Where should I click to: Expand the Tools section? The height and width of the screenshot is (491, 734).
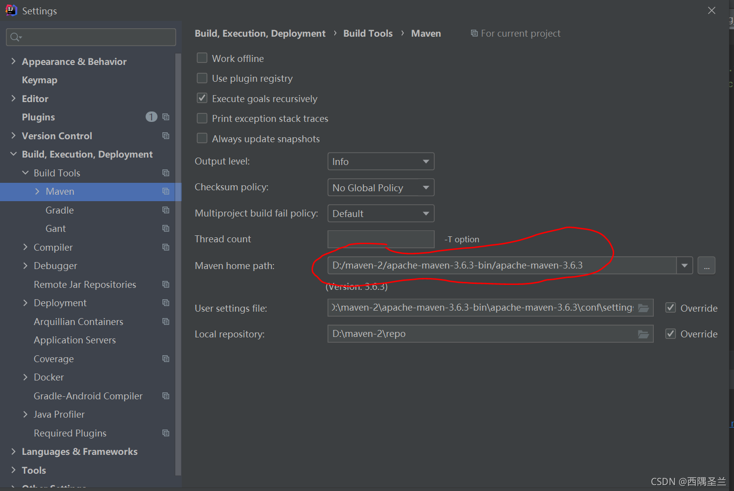coord(13,470)
